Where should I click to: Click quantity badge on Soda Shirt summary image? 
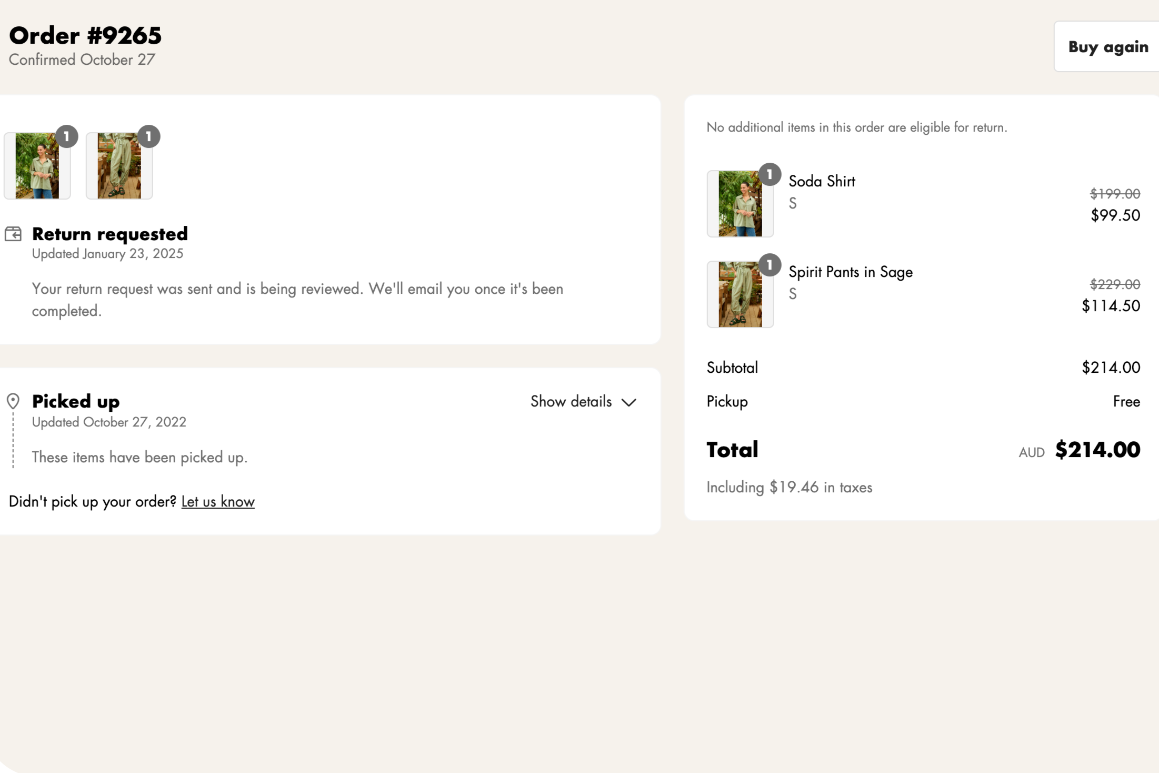[770, 174]
